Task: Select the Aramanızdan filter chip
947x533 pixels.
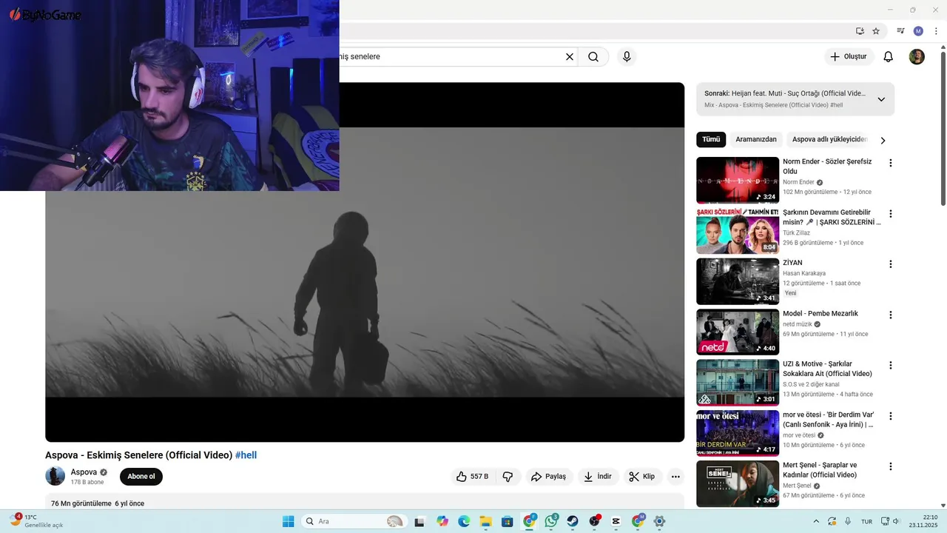Action: 756,139
